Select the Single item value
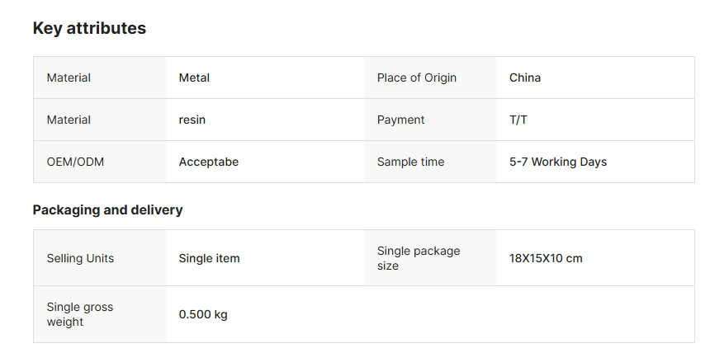The width and height of the screenshot is (710, 353). (209, 258)
